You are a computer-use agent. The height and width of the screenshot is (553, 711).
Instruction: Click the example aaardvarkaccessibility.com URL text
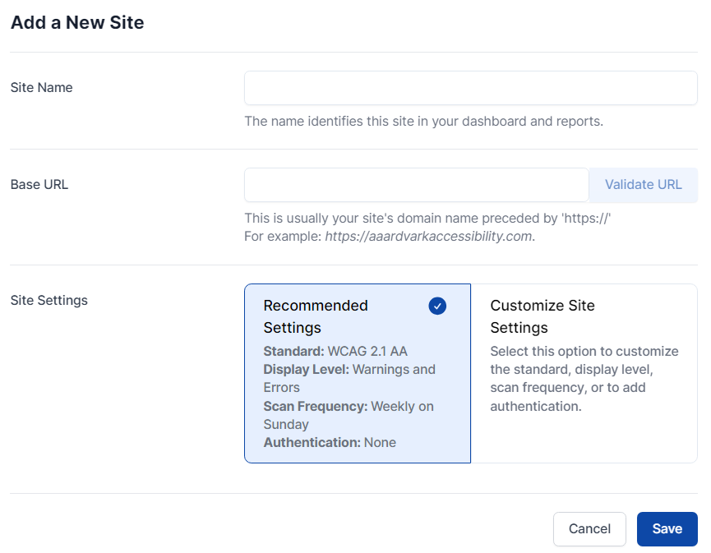429,237
